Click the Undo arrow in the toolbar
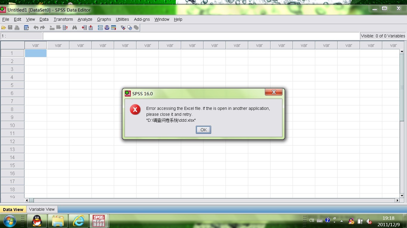Image resolution: width=407 pixels, height=228 pixels. coord(36,28)
